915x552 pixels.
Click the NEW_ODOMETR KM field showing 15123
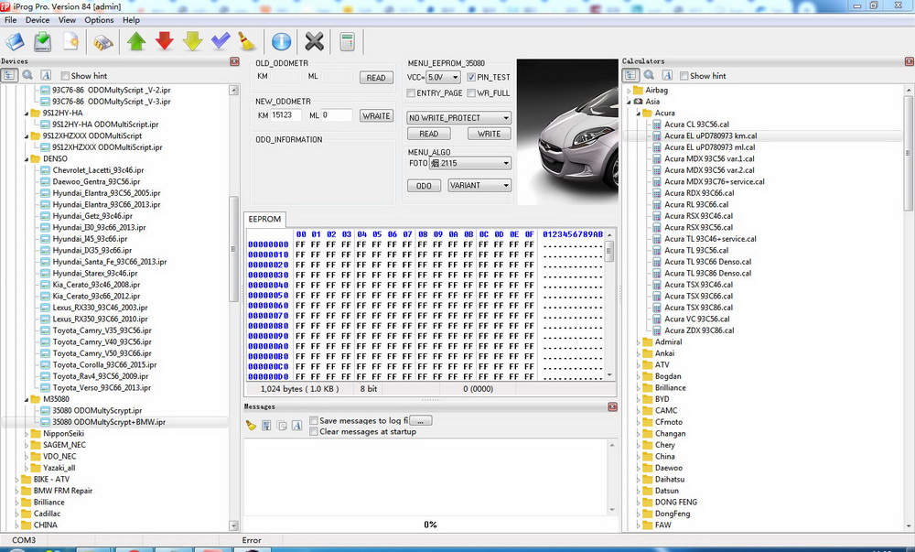(285, 115)
